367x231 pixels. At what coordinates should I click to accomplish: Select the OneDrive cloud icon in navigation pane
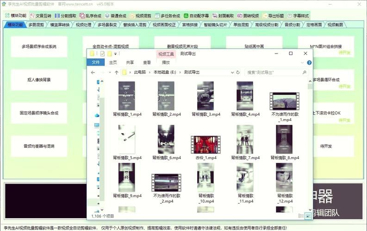point(97,115)
